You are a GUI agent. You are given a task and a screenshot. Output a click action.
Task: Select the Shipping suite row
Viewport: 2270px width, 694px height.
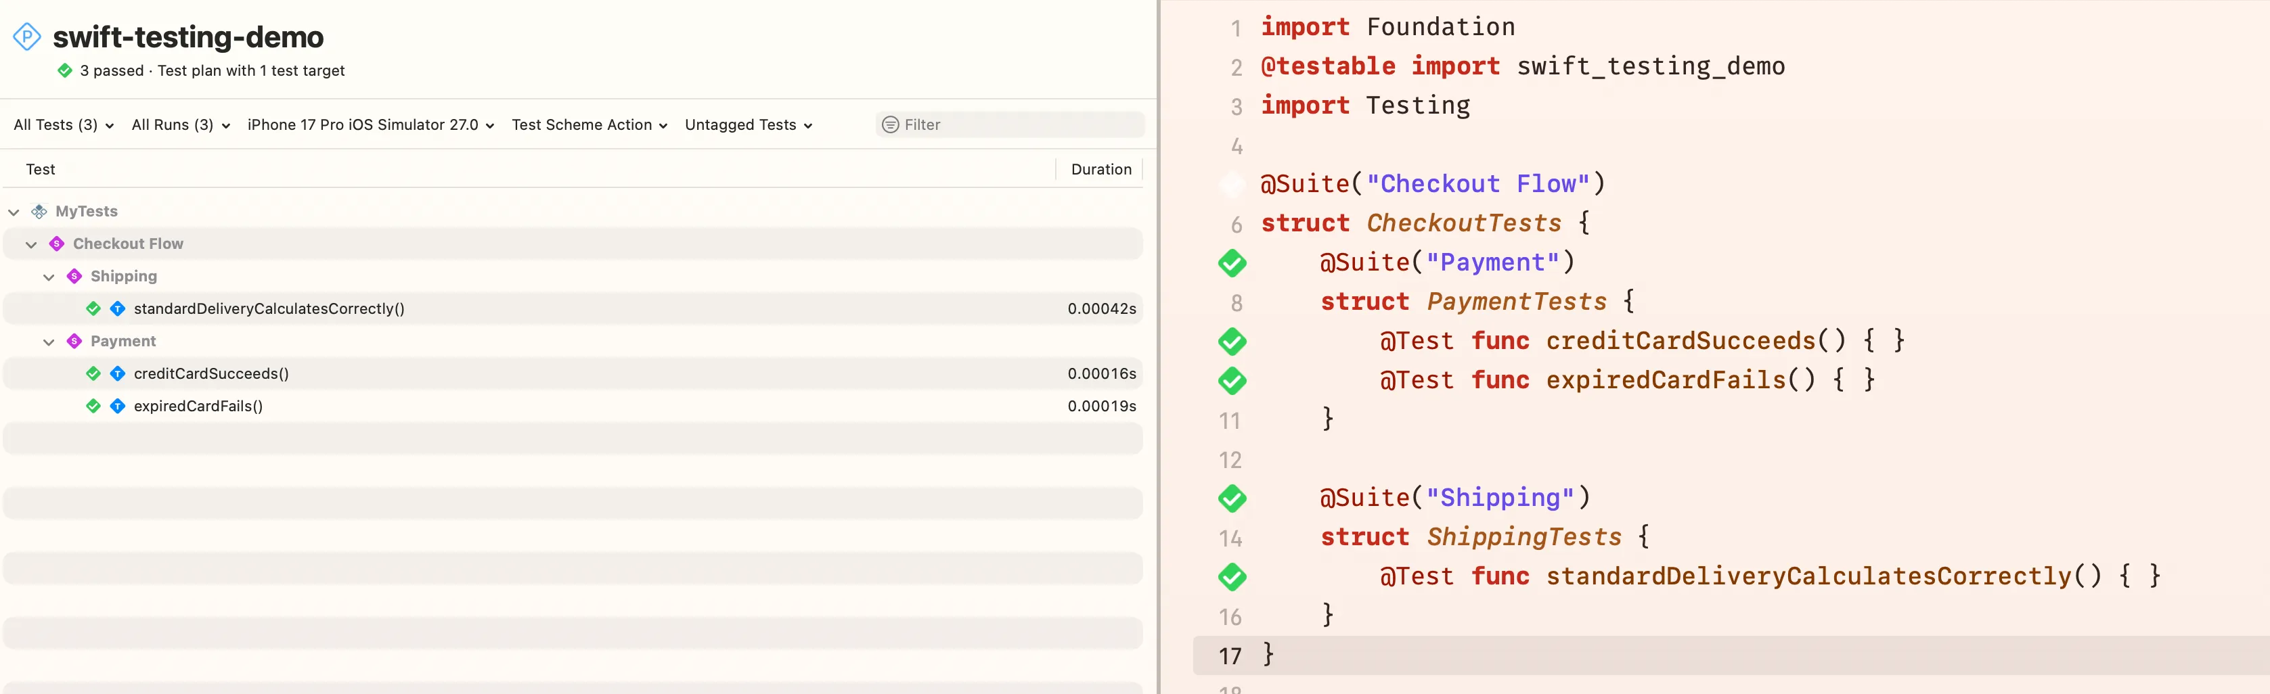click(573, 277)
